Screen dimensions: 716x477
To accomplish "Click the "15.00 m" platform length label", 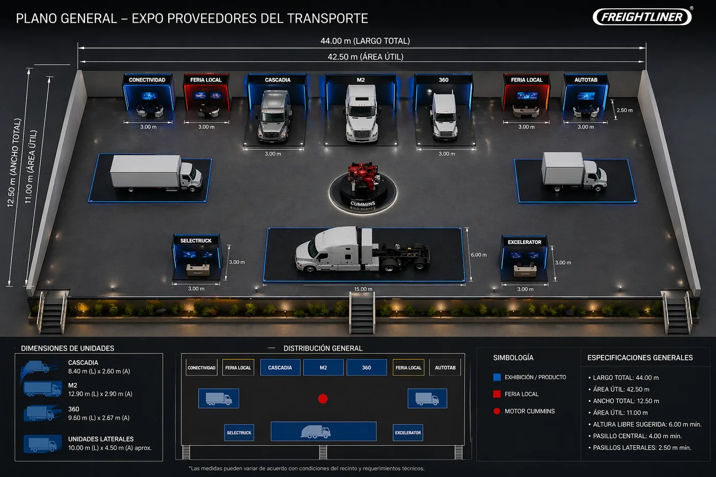I will (x=363, y=289).
